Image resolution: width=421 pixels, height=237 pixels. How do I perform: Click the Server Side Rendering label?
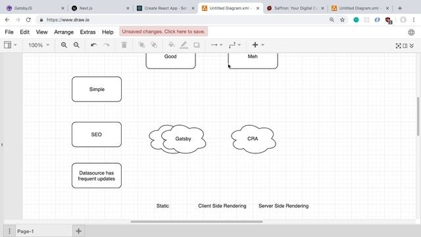pyautogui.click(x=284, y=206)
